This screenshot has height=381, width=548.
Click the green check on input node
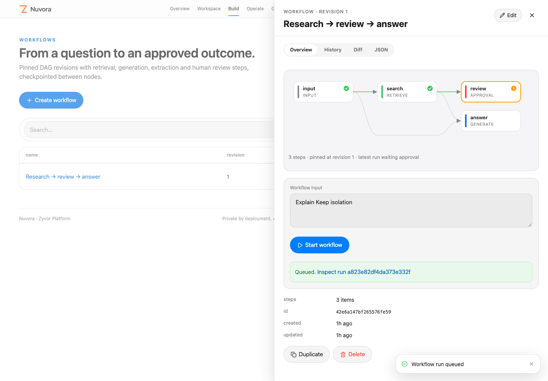point(346,88)
